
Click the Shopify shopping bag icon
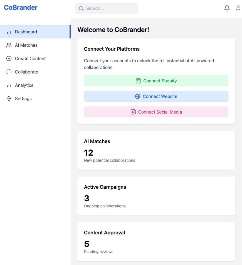[138, 81]
